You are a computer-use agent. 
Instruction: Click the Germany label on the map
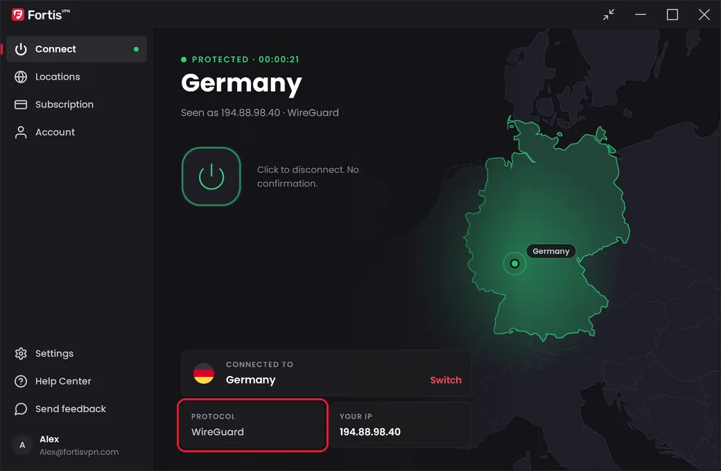click(x=551, y=251)
